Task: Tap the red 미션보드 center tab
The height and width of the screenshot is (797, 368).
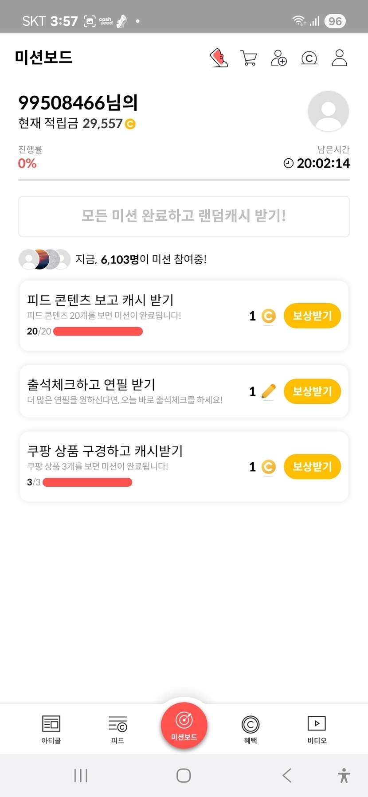Action: 184,725
